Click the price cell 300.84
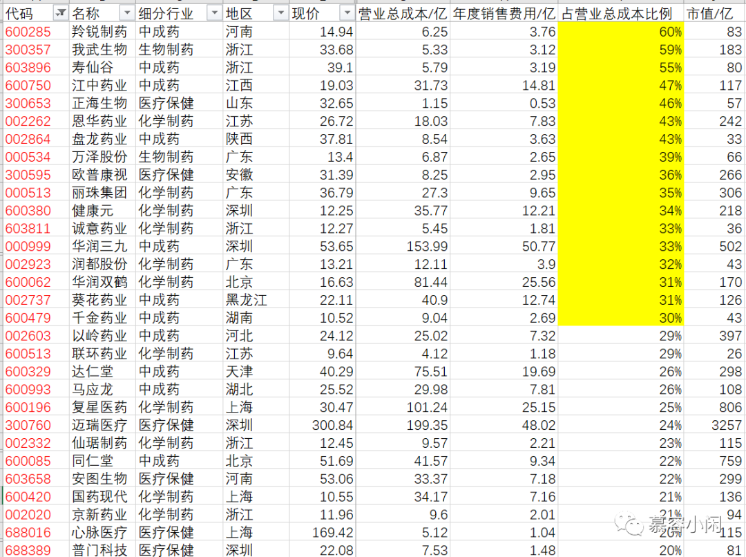Viewport: 746px width, 557px height. click(322, 425)
